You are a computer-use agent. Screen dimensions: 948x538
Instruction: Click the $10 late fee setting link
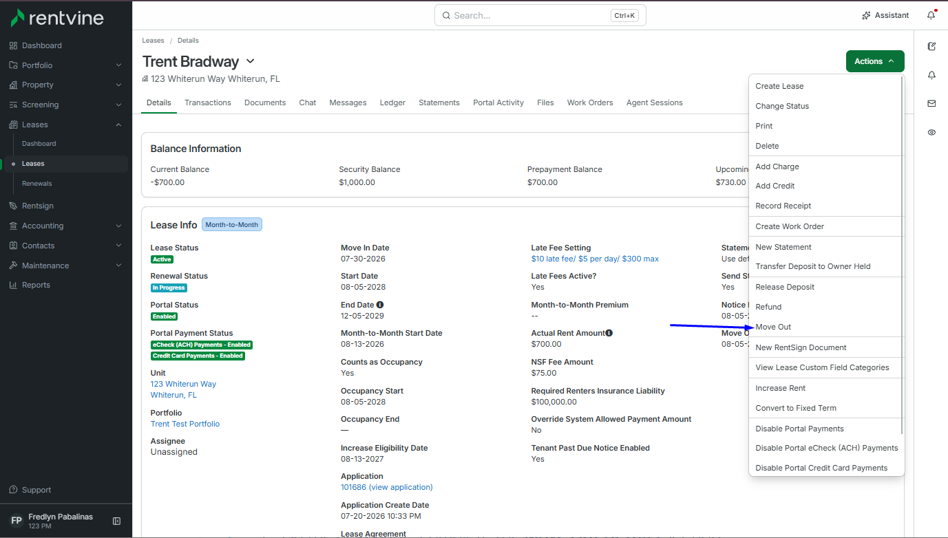(x=595, y=259)
